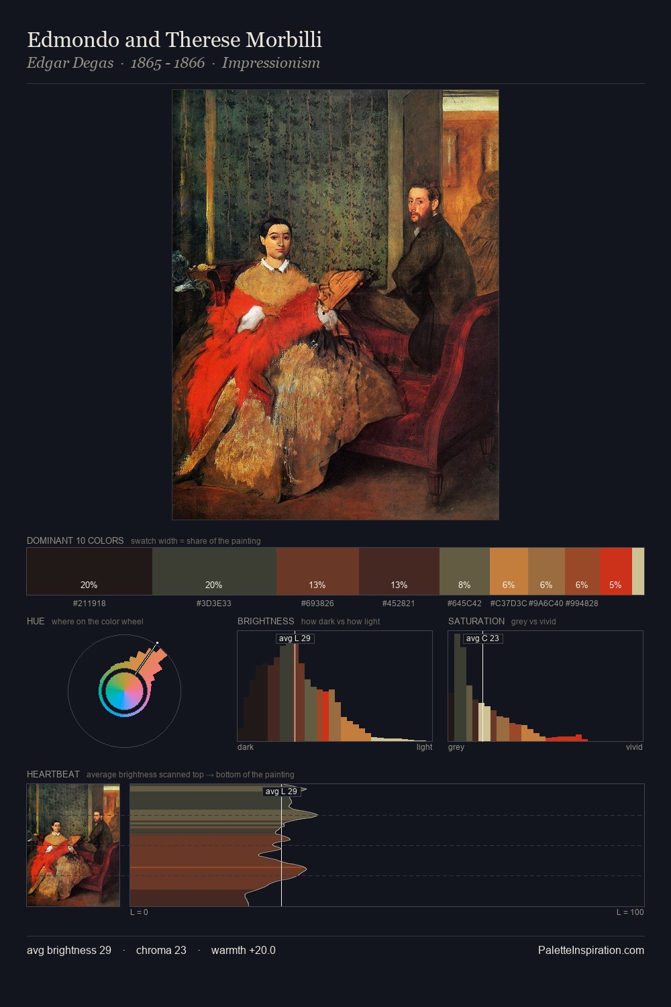Click the "Impressionism" style label

click(x=271, y=63)
